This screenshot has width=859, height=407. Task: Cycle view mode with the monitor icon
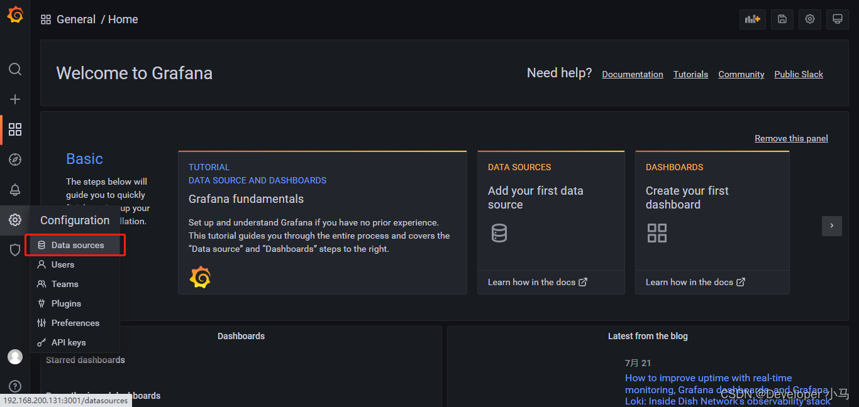(837, 19)
